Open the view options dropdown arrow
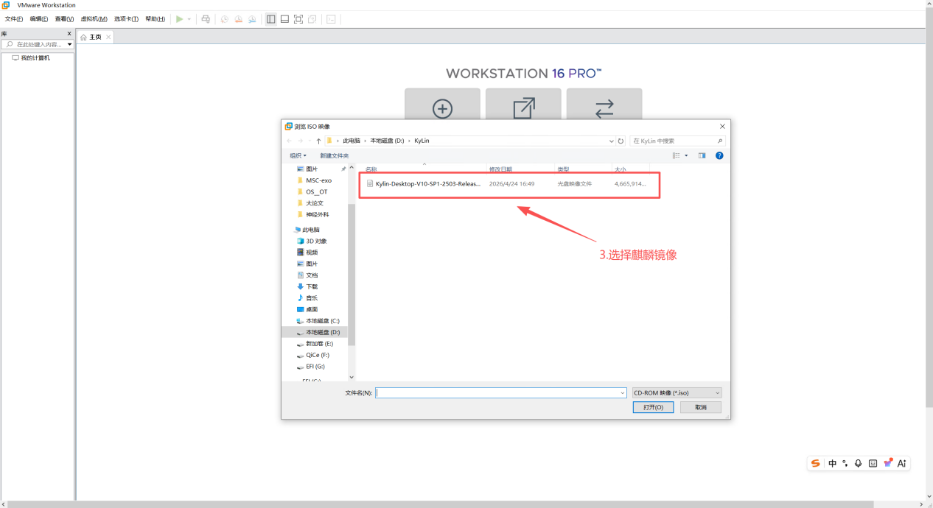Viewport: 933px width, 508px height. pyautogui.click(x=686, y=155)
